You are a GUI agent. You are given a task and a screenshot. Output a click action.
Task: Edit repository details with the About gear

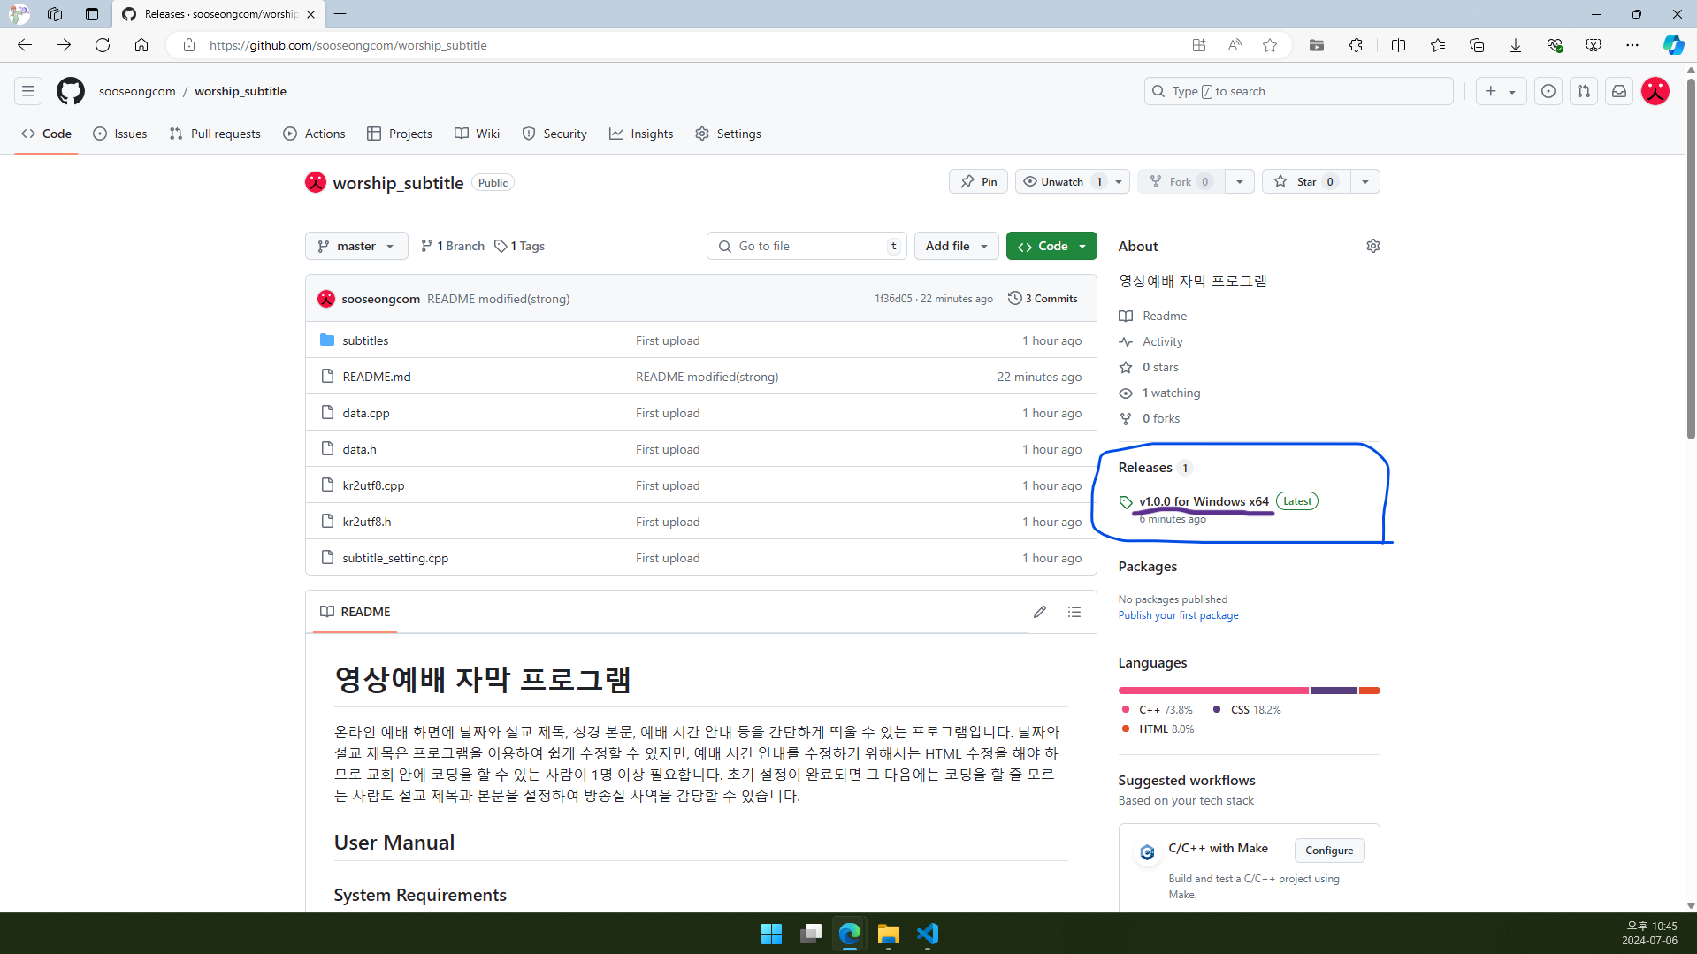coord(1372,246)
